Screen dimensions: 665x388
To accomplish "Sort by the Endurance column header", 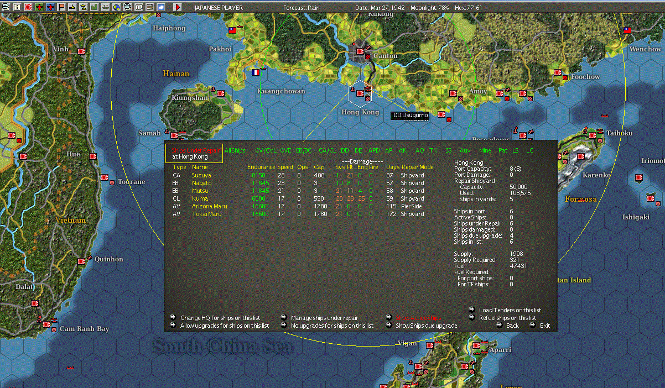I will 261,167.
